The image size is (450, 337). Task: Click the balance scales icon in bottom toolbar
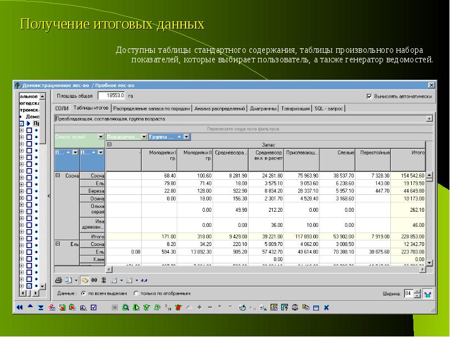(294, 307)
